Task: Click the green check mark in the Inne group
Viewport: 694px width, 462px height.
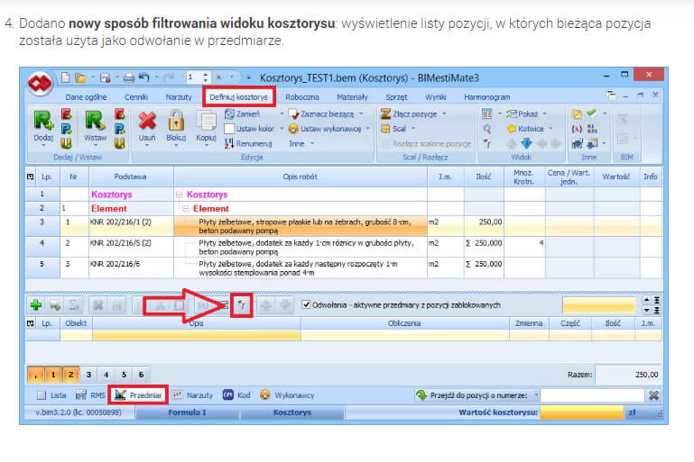Action: [592, 113]
